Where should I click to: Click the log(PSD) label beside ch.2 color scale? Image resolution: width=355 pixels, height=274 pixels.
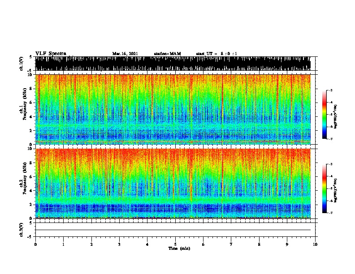click(335, 191)
